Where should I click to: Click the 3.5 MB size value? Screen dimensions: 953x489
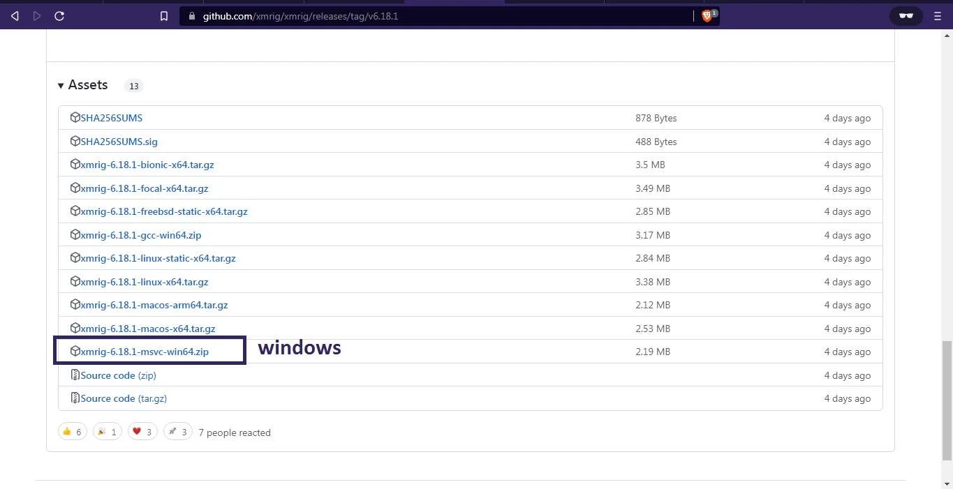(650, 165)
